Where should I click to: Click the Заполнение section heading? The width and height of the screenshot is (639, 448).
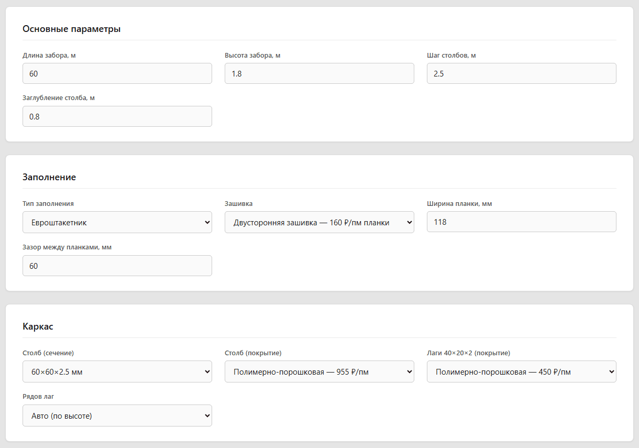[49, 177]
